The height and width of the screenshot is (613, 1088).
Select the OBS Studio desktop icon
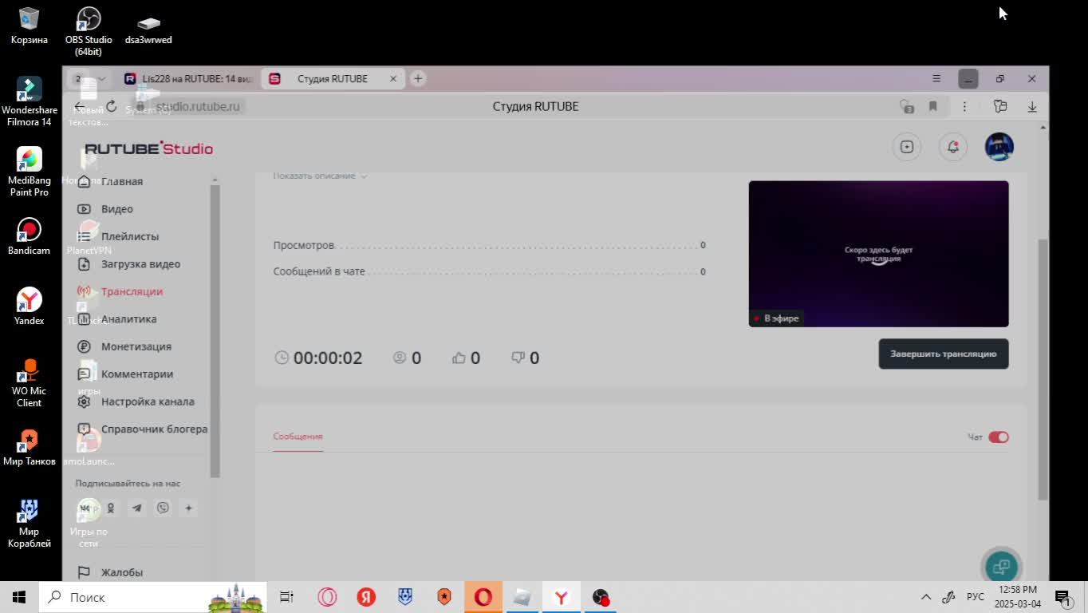(89, 30)
